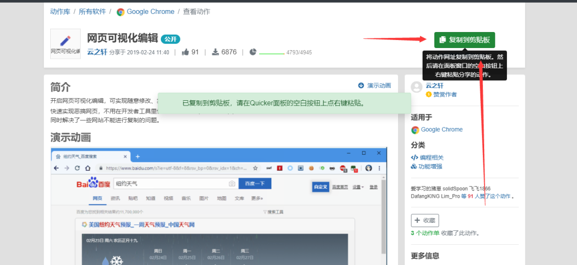Click the cubes icon beside 功能增强

tap(414, 167)
